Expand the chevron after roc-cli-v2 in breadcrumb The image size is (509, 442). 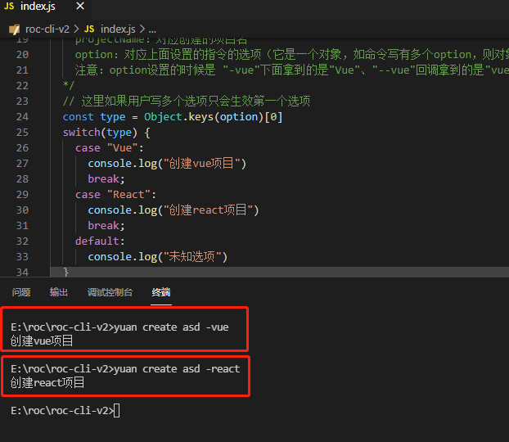tap(77, 29)
